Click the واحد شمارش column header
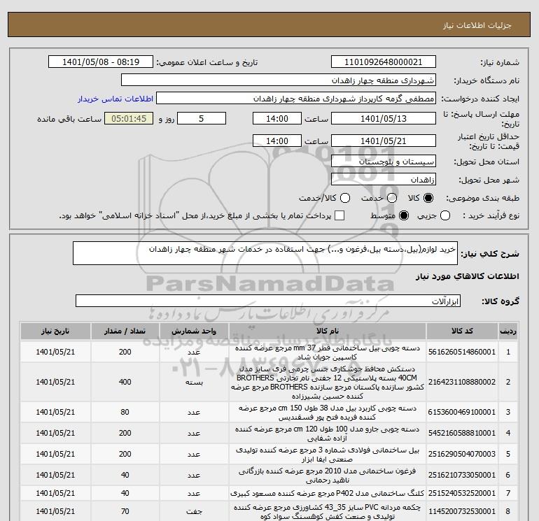Viewport: 539px width, 521px height. [194, 331]
